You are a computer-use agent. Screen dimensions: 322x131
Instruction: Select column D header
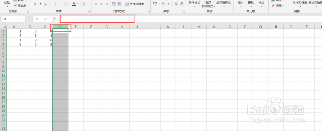(61, 27)
